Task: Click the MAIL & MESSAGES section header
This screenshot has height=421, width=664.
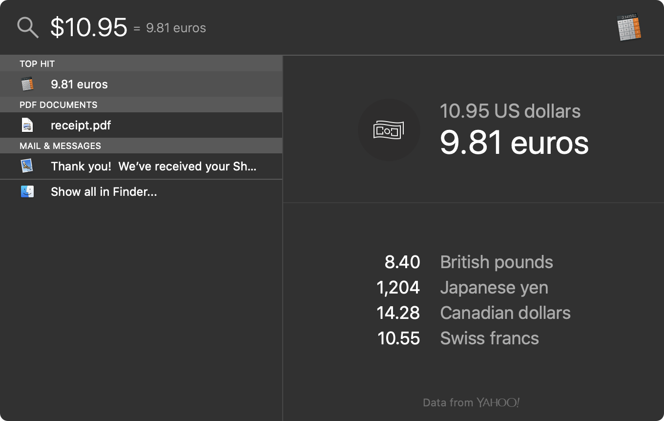Action: click(x=60, y=146)
